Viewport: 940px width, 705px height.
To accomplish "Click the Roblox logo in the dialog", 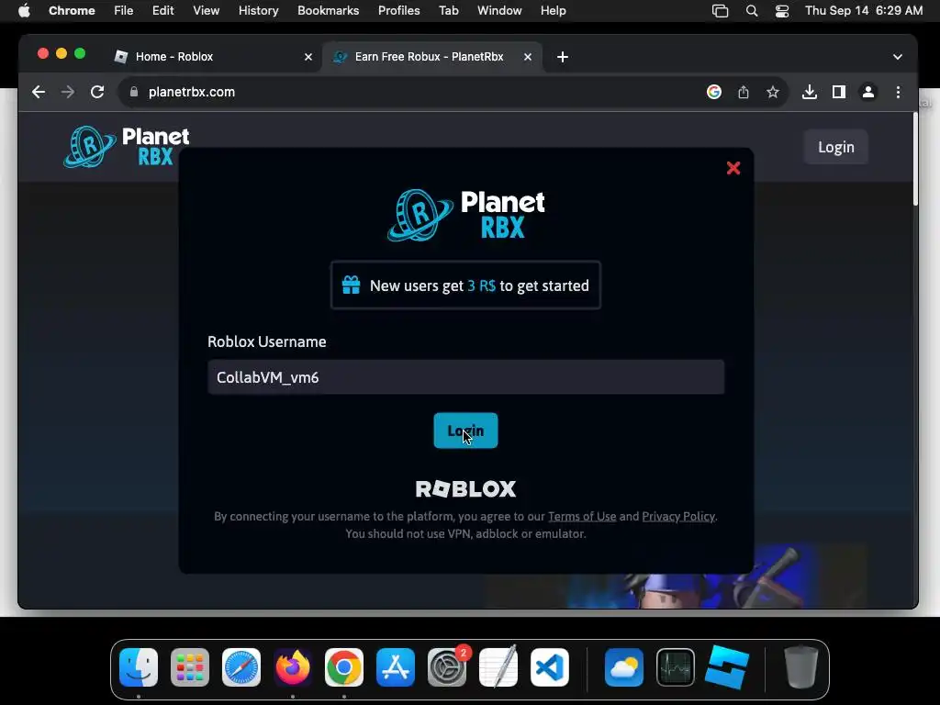I will pos(465,489).
